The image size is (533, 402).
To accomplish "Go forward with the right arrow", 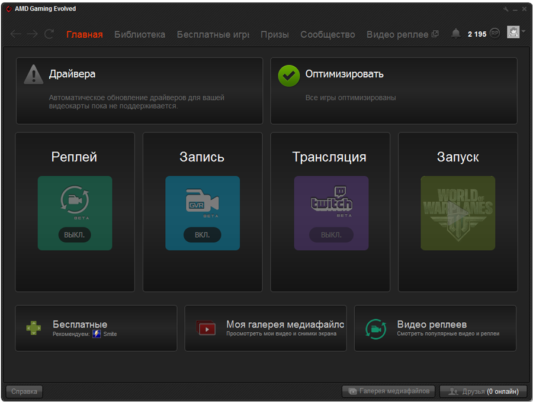I will (x=33, y=34).
